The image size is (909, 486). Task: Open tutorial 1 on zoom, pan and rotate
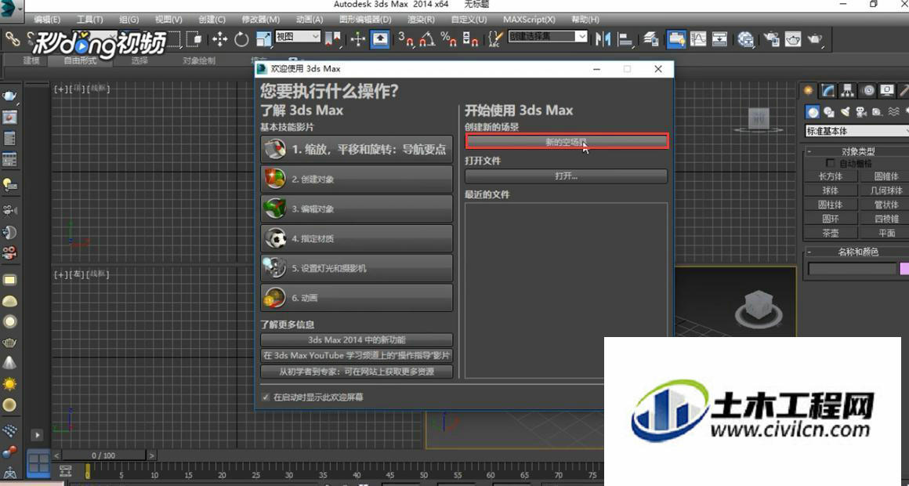pyautogui.click(x=357, y=149)
